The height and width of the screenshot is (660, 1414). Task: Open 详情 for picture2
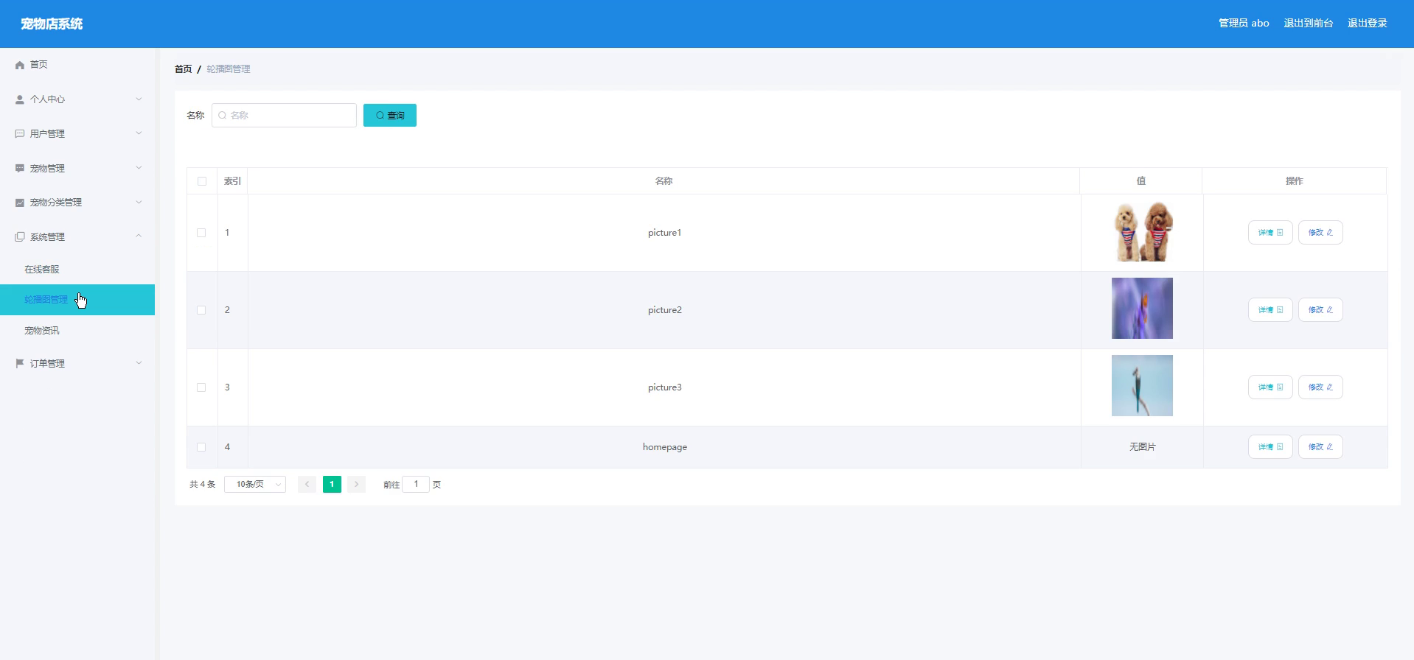pyautogui.click(x=1270, y=310)
